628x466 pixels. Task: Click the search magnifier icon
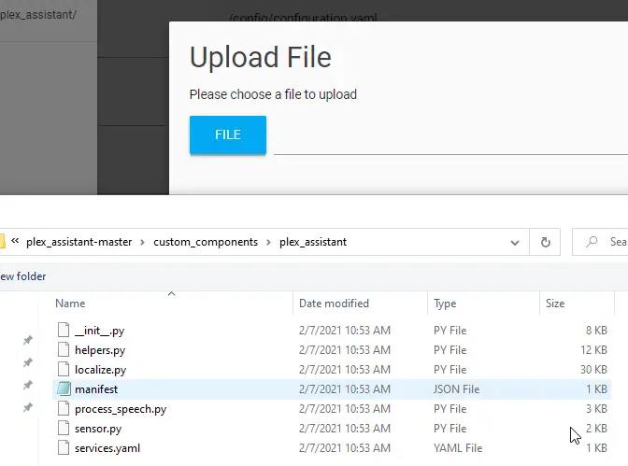tap(592, 242)
